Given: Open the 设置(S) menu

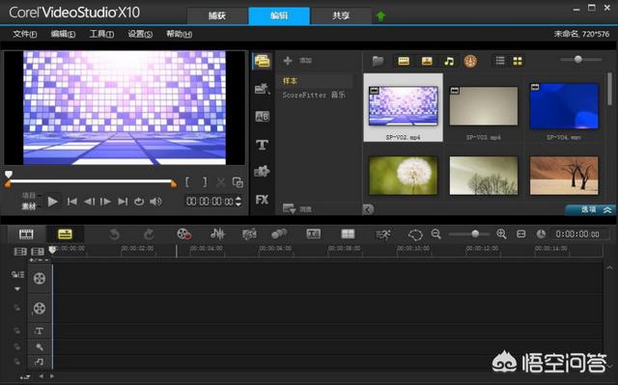Looking at the screenshot, I should tap(140, 34).
